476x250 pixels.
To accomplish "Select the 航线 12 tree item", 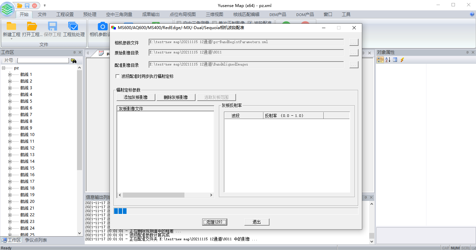I will point(27,148).
